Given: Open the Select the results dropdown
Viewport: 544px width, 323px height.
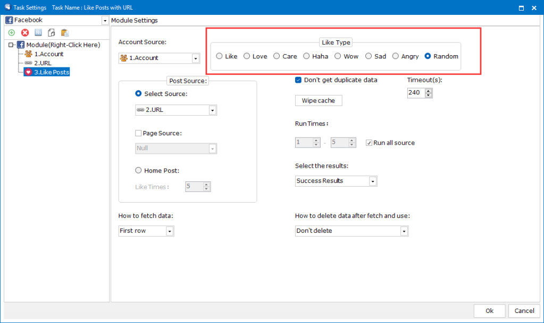Looking at the screenshot, I should click(373, 181).
